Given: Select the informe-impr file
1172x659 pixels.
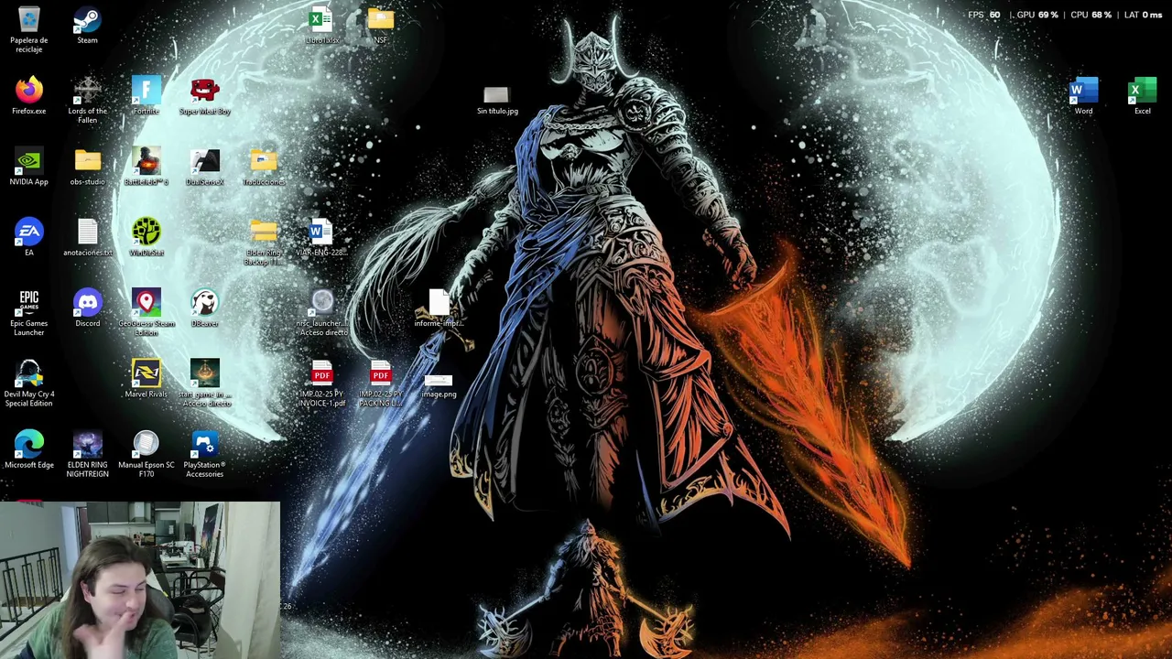Looking at the screenshot, I should tap(439, 308).
